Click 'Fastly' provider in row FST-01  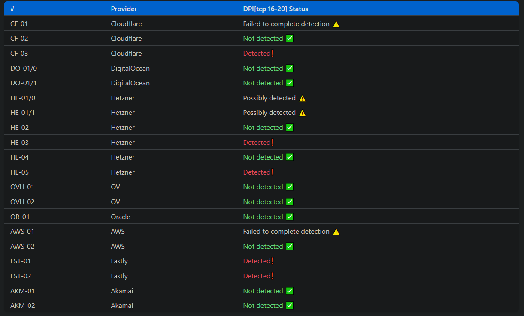119,261
